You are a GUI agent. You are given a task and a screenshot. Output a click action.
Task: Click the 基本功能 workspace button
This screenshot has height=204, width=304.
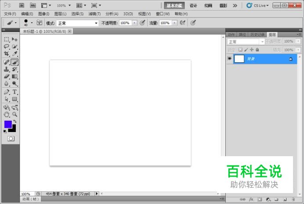[174, 6]
